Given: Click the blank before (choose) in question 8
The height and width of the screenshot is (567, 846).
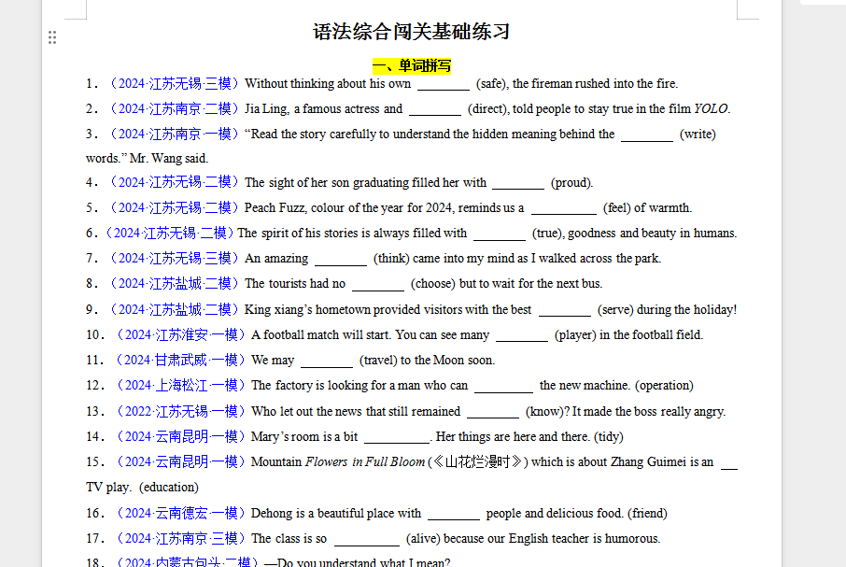Looking at the screenshot, I should coord(378,284).
